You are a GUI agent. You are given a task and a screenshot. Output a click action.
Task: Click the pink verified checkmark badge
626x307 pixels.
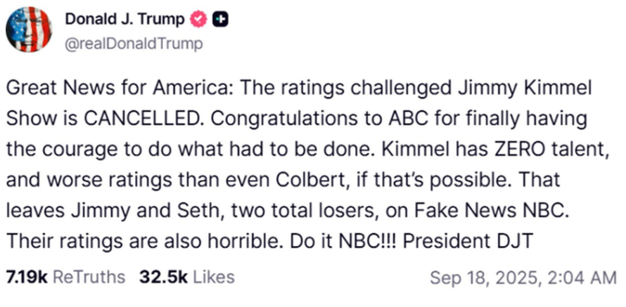(197, 20)
